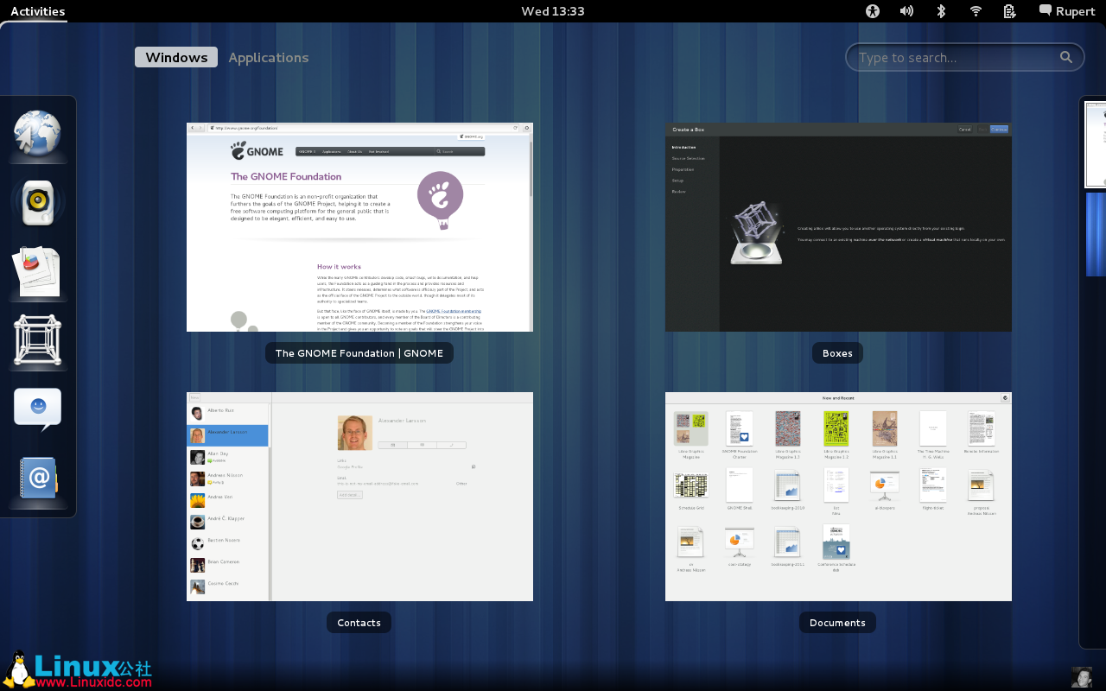Screen dimensions: 1106x691
Task: Click the Type to search field
Action: pyautogui.click(x=964, y=57)
